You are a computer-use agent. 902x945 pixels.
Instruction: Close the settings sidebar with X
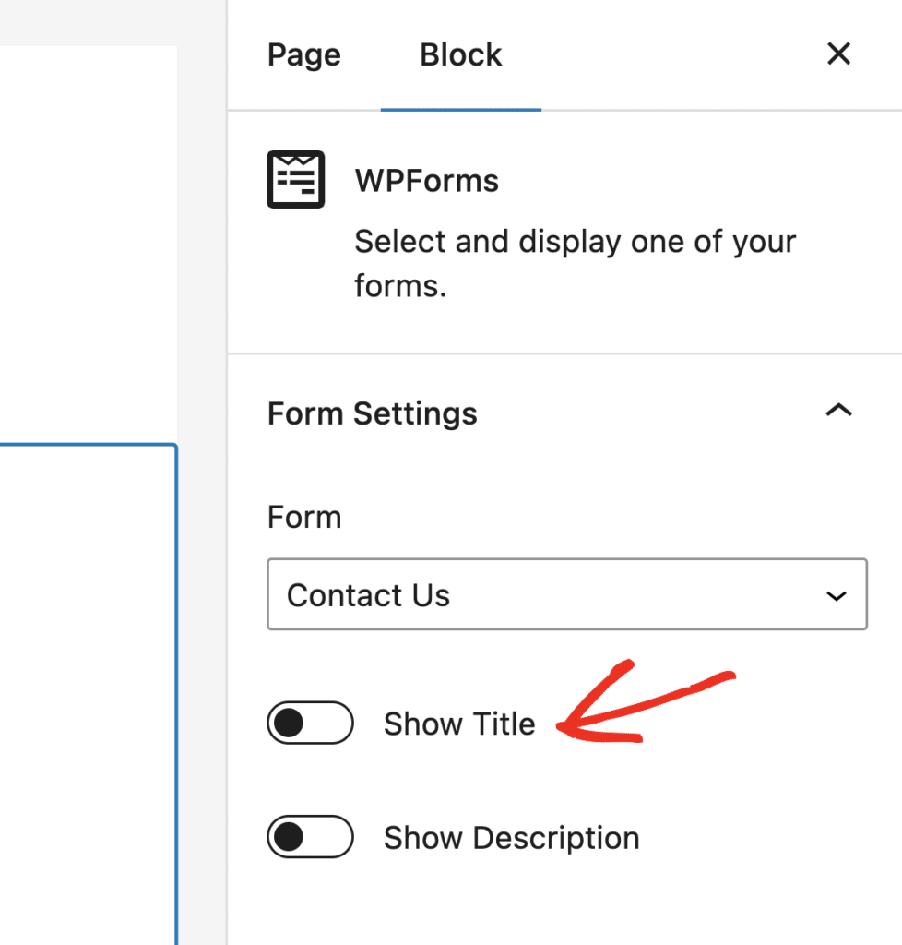(837, 54)
